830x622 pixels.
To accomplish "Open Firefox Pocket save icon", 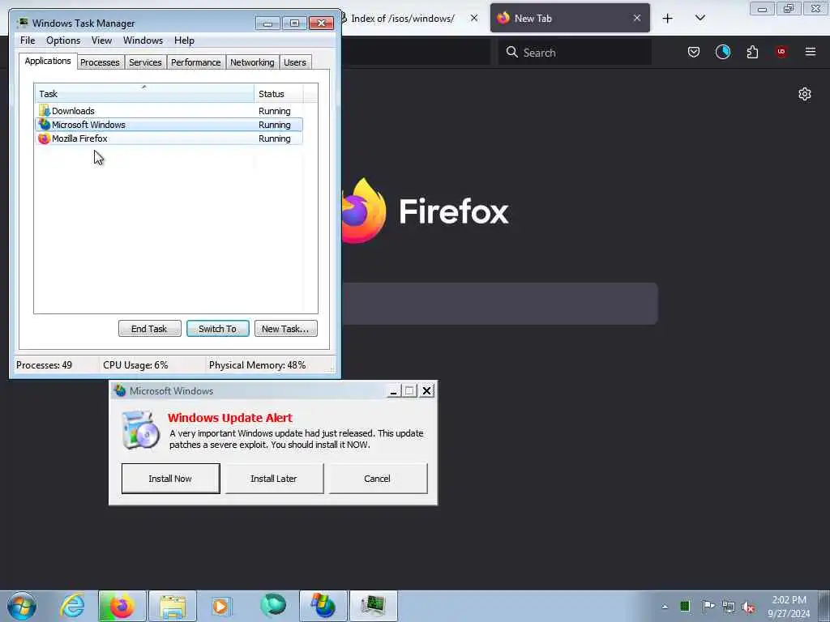I will (694, 52).
